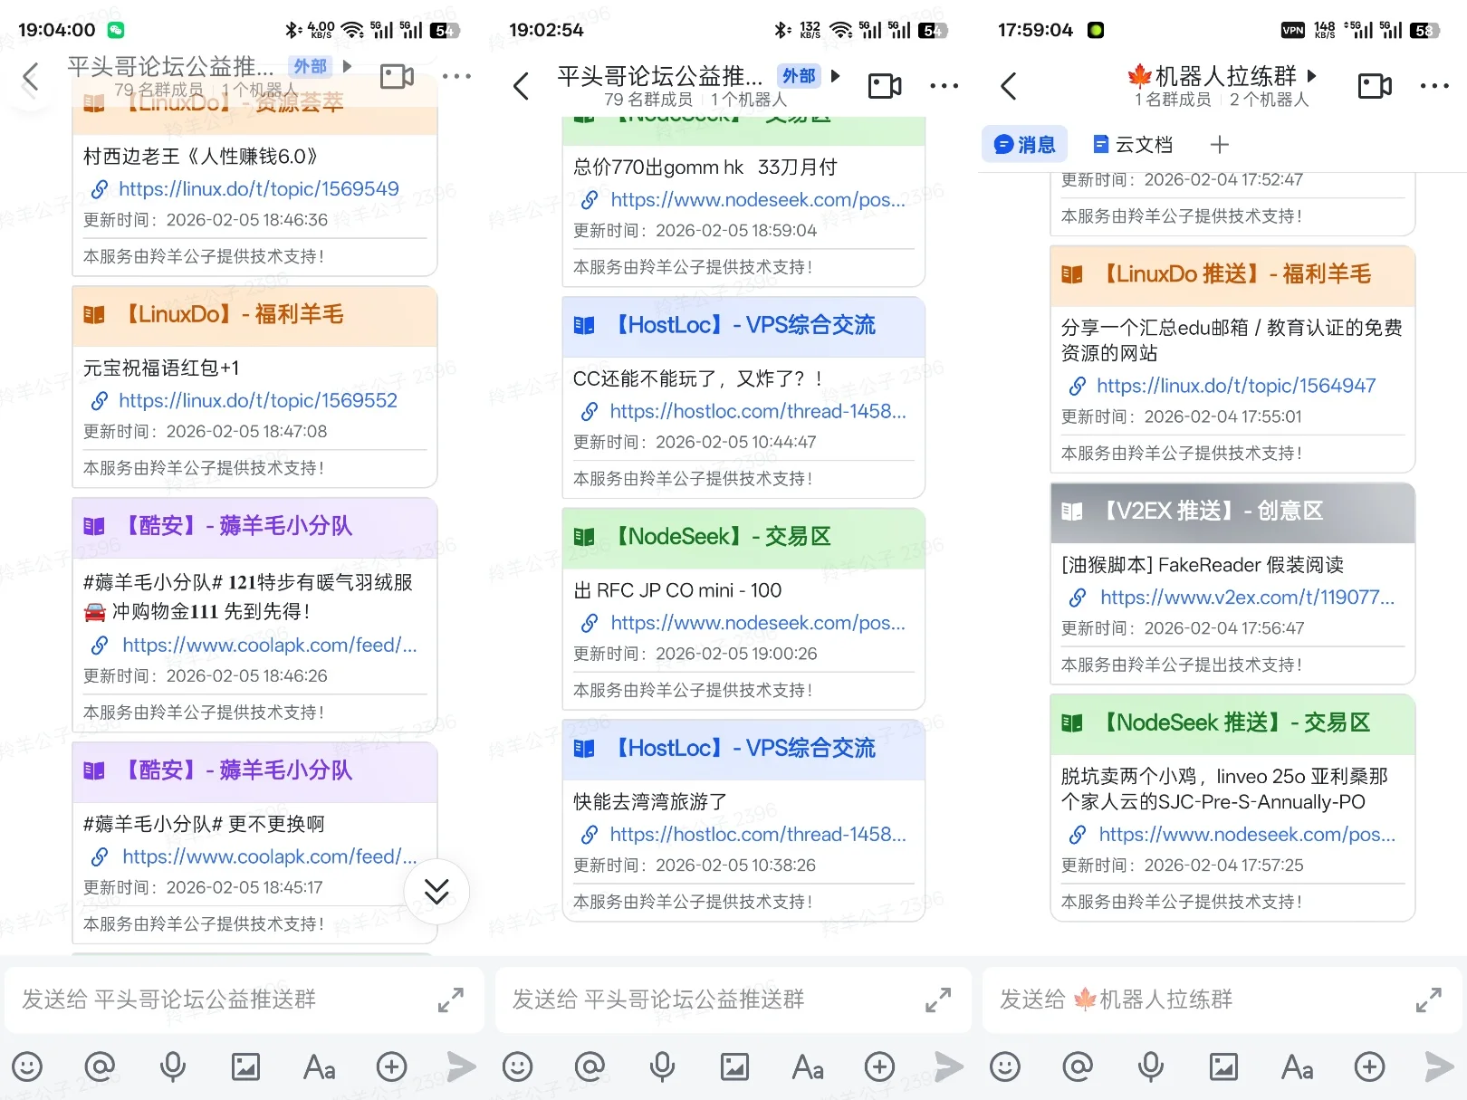The image size is (1467, 1100).
Task: Add a new tab with the plus next to 云文档
Action: pos(1220,145)
